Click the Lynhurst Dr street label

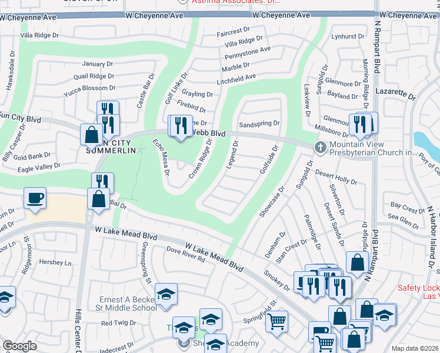348,36
